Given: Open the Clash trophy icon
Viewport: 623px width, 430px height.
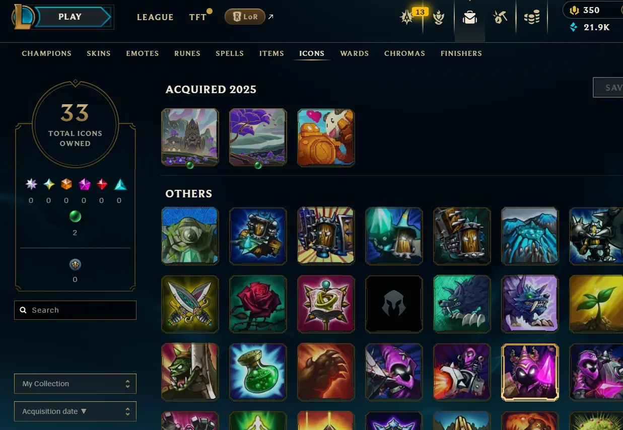Looking at the screenshot, I should 439,18.
